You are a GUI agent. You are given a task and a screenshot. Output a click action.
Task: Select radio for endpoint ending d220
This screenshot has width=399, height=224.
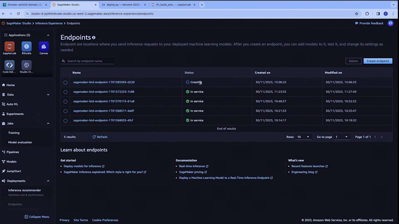click(66, 82)
